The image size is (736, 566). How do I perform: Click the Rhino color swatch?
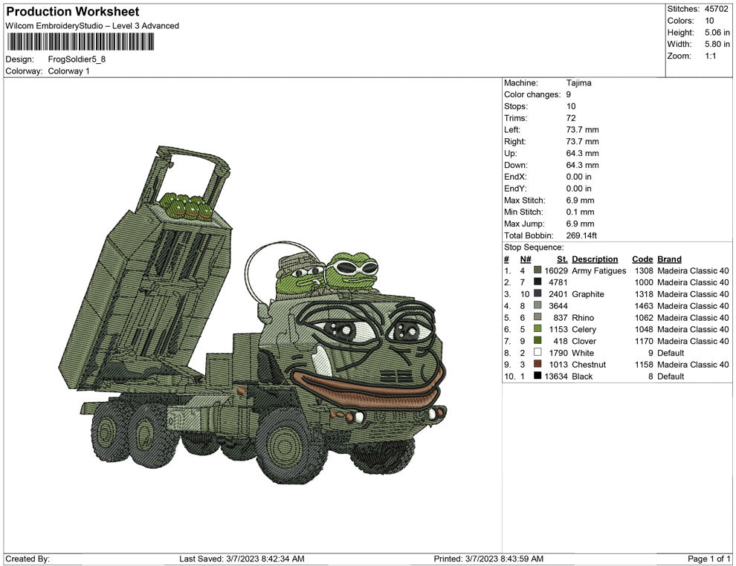(538, 317)
